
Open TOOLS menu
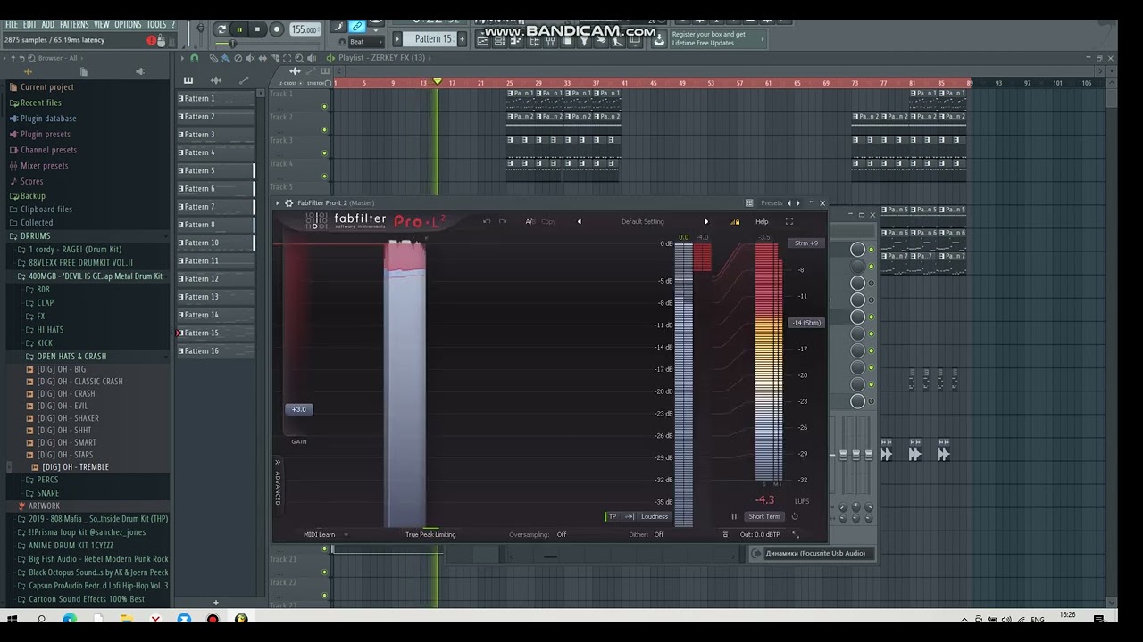click(x=156, y=24)
